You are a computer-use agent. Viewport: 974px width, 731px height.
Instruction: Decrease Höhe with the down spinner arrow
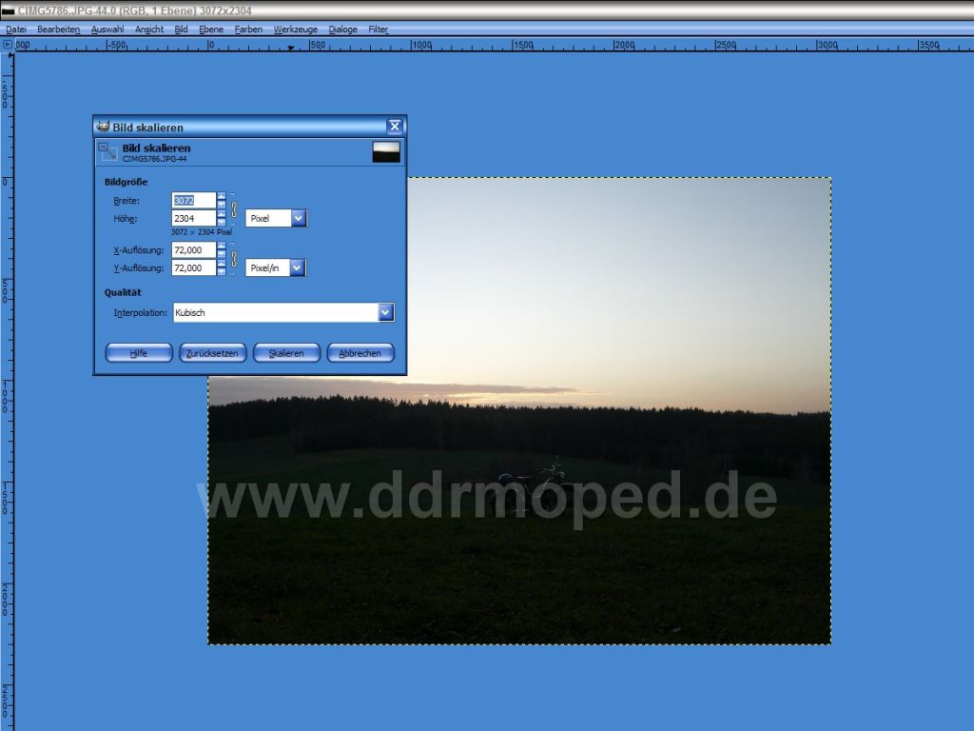(x=222, y=223)
